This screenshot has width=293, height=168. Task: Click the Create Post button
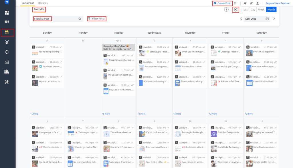coord(222,3)
